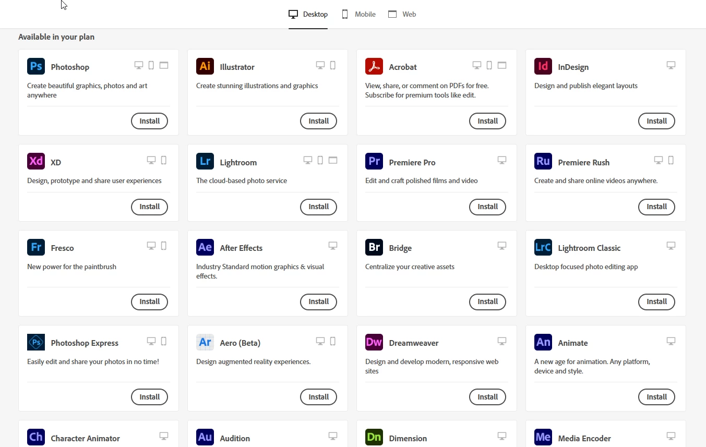The width and height of the screenshot is (706, 447).
Task: Click the desktop platform icon on Bridge card
Action: (x=502, y=246)
